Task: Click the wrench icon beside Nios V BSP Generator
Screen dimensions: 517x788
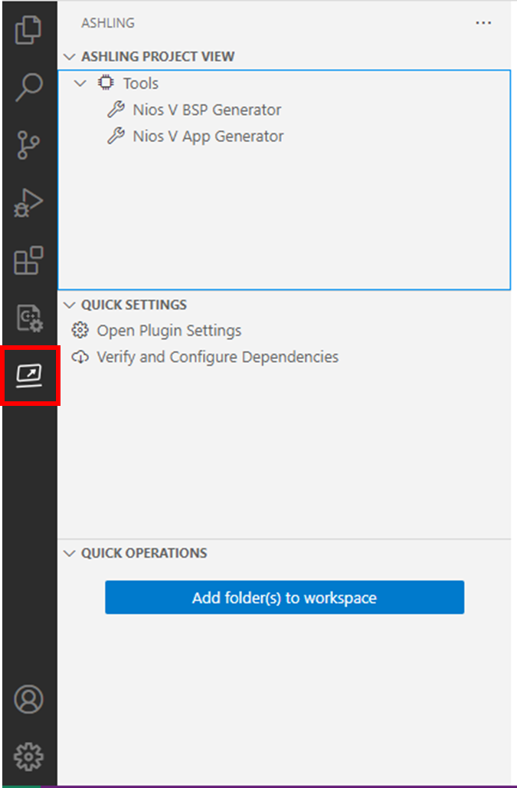Action: (116, 109)
